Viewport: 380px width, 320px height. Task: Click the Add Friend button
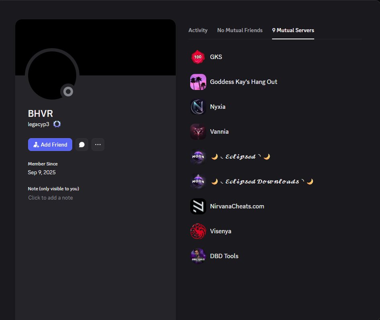[50, 145]
